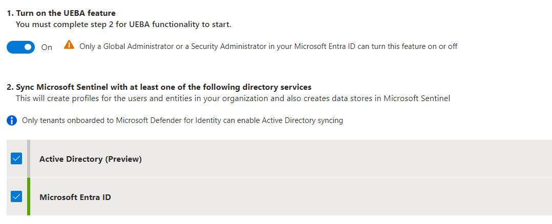Select the Microsoft Entra ID row label
This screenshot has height=224, width=552.
pyautogui.click(x=75, y=197)
